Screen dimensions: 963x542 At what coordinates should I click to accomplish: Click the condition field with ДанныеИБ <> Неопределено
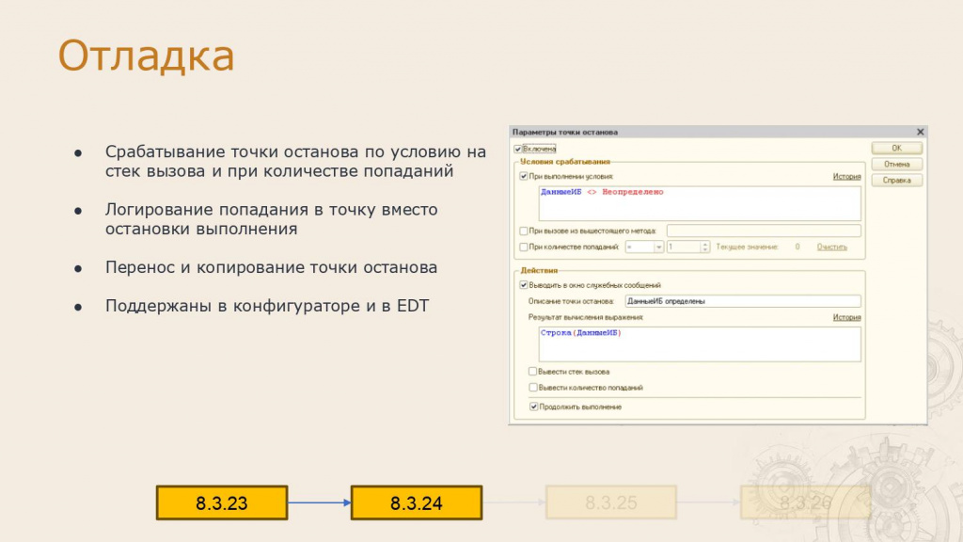click(700, 203)
